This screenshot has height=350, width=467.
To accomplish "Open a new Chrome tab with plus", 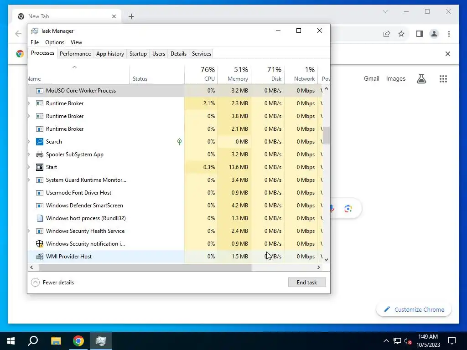I will 131,16.
